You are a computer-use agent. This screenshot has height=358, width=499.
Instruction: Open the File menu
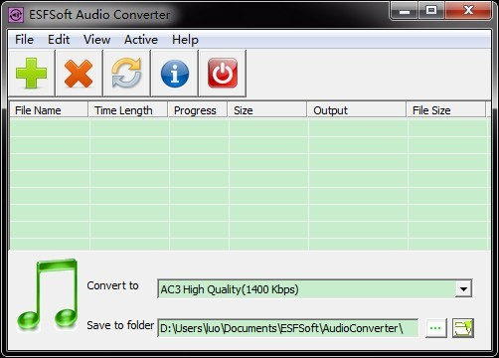pos(24,40)
